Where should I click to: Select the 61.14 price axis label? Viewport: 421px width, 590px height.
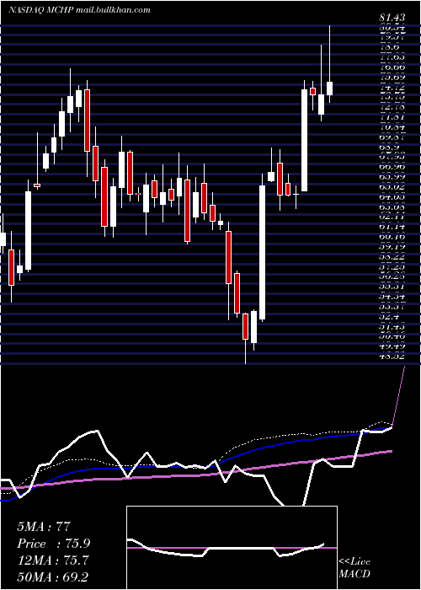(392, 227)
